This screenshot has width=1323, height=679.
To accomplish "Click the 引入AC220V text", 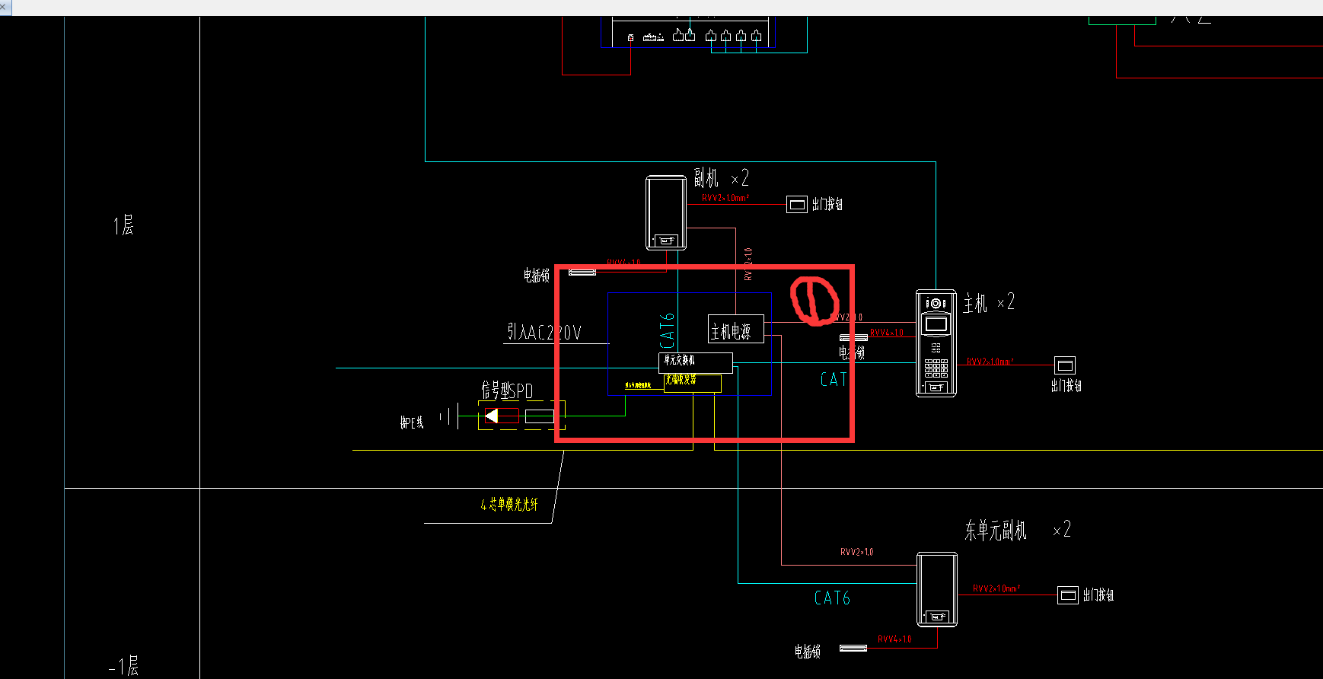I will tap(544, 333).
